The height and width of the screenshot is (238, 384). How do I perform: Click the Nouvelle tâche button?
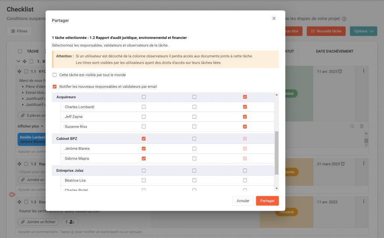tap(326, 31)
